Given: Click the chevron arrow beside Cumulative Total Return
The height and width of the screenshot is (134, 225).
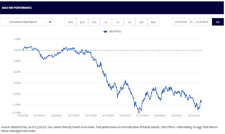Looking at the screenshot, I should pos(50,22).
